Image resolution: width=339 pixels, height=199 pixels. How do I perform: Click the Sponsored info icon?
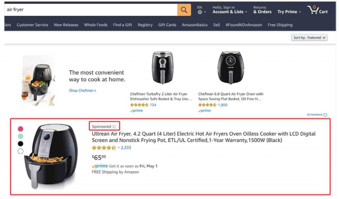(114, 127)
